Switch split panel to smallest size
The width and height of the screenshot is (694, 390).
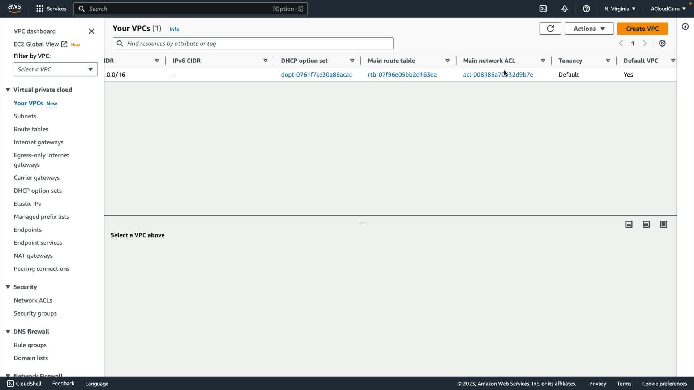[629, 224]
